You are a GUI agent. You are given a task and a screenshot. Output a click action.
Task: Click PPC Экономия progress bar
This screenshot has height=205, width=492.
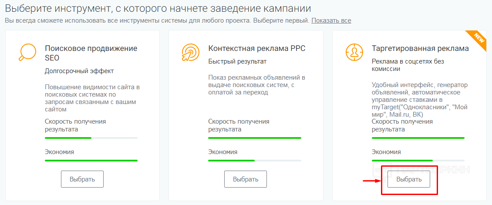[x=254, y=160]
